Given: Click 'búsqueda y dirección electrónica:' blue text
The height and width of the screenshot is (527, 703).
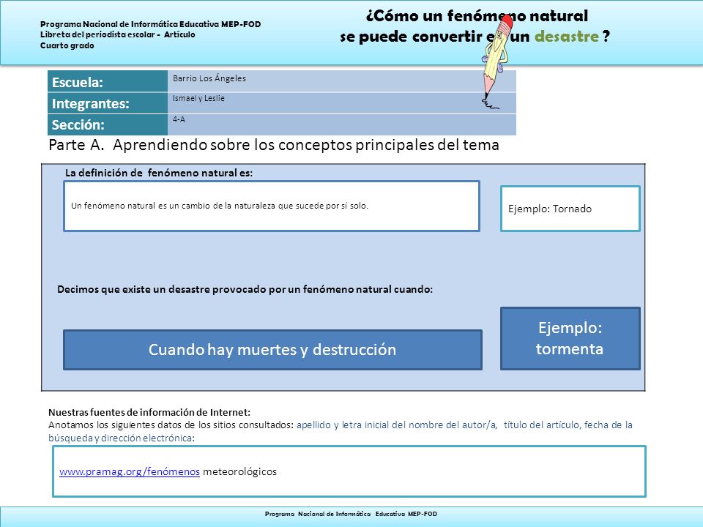Looking at the screenshot, I should [122, 438].
